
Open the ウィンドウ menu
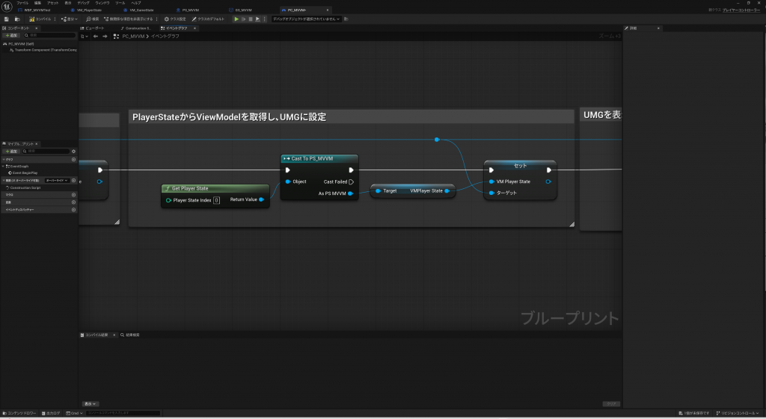coord(102,3)
